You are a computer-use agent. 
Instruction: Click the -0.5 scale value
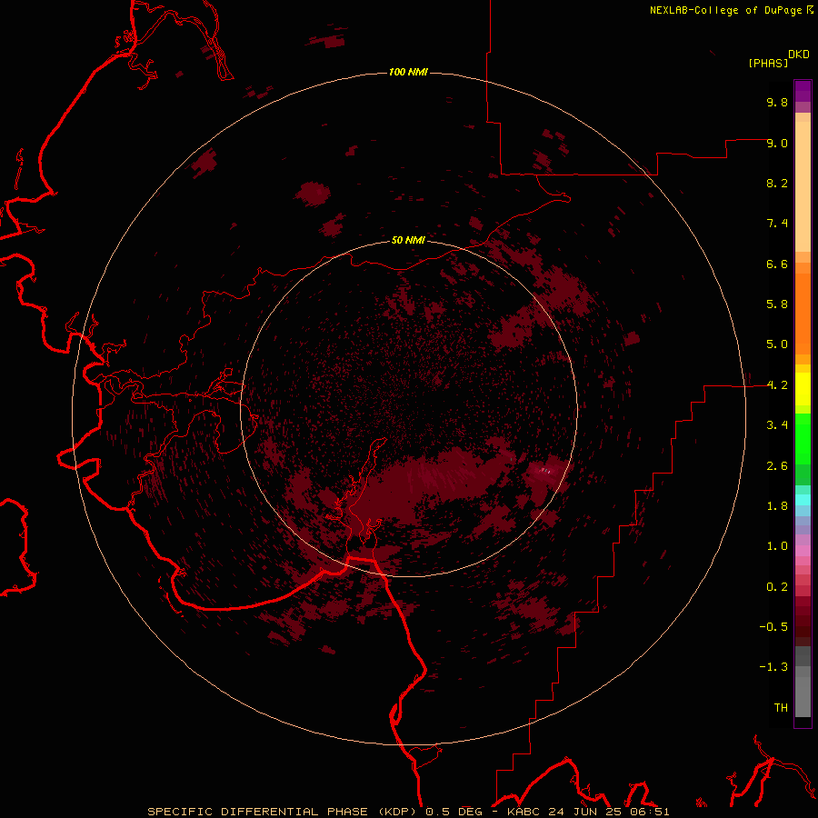click(773, 627)
